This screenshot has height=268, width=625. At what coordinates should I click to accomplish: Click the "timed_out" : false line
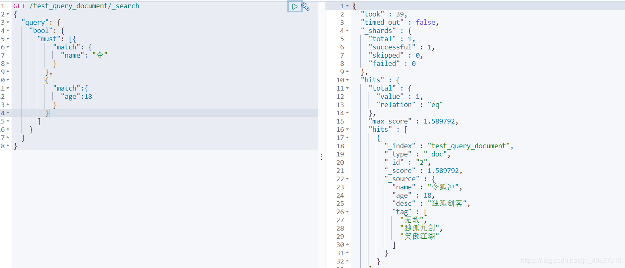point(400,22)
